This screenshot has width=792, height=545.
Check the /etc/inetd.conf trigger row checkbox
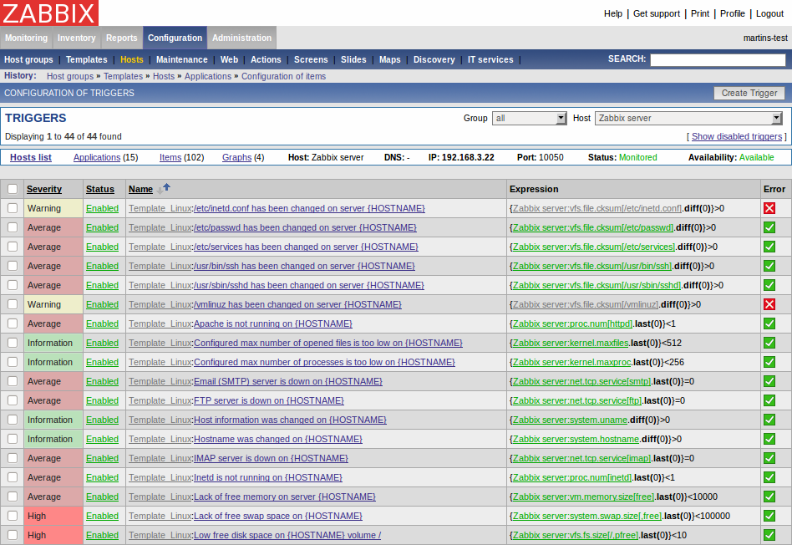click(13, 208)
